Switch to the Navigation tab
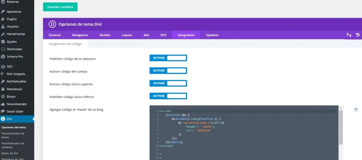 click(80, 35)
